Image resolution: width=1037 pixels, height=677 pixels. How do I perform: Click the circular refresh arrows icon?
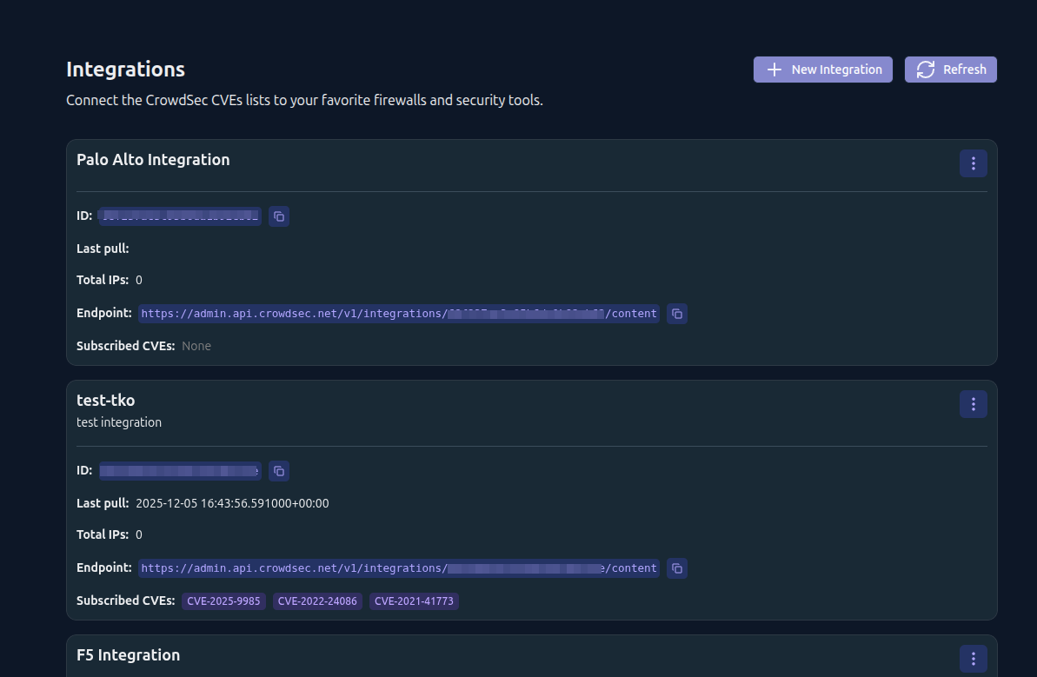point(925,69)
